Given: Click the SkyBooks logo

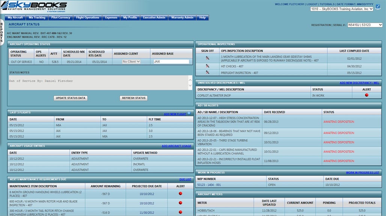Looking at the screenshot, I should tap(34, 6).
